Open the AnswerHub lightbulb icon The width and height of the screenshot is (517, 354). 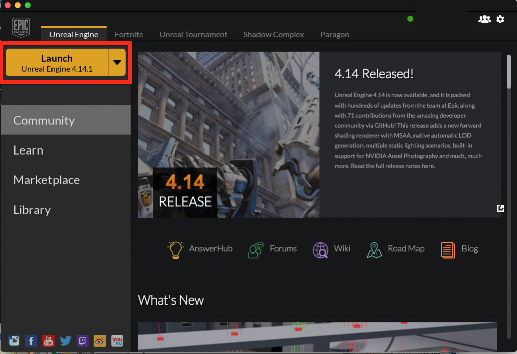[175, 249]
